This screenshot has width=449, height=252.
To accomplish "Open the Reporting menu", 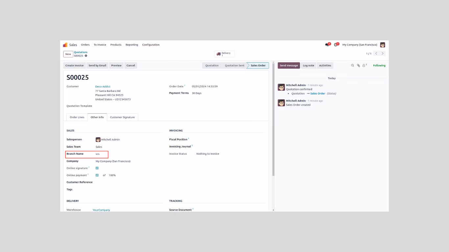I will click(132, 45).
